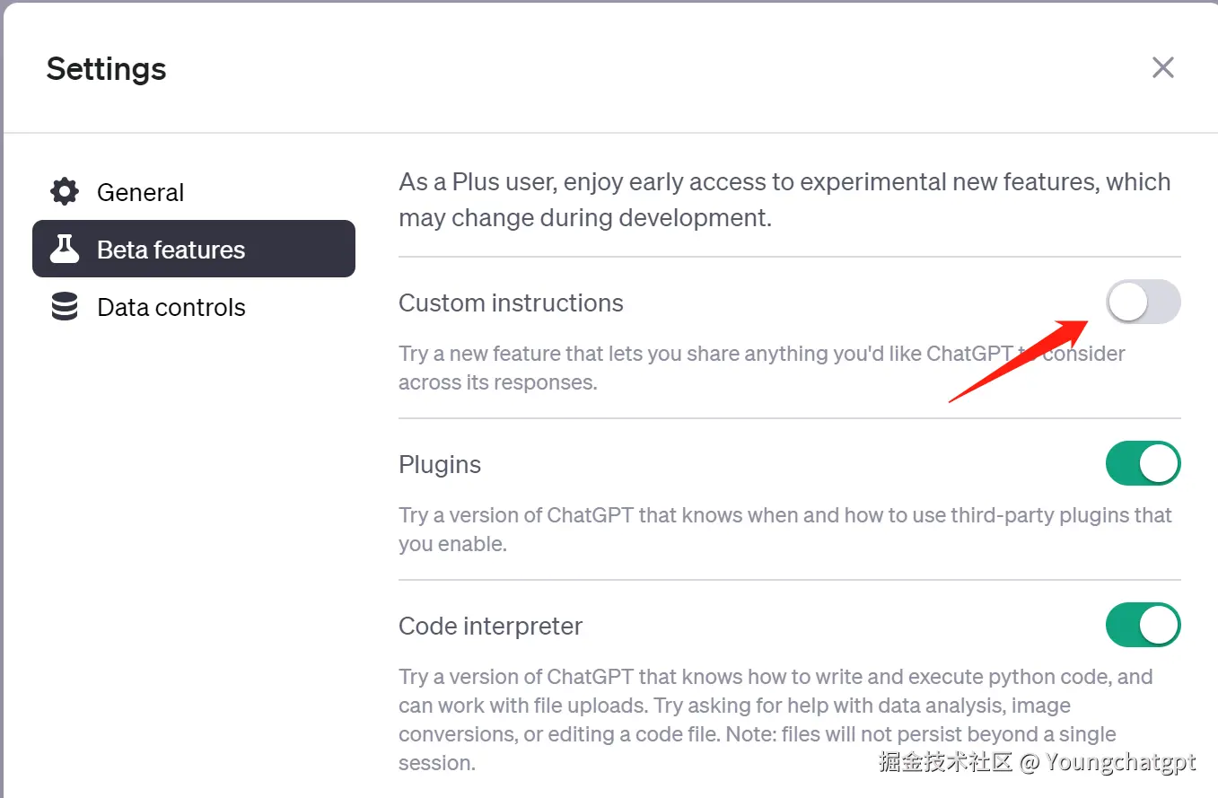
Task: Turn off the Code interpreter switch
Action: [x=1143, y=626]
